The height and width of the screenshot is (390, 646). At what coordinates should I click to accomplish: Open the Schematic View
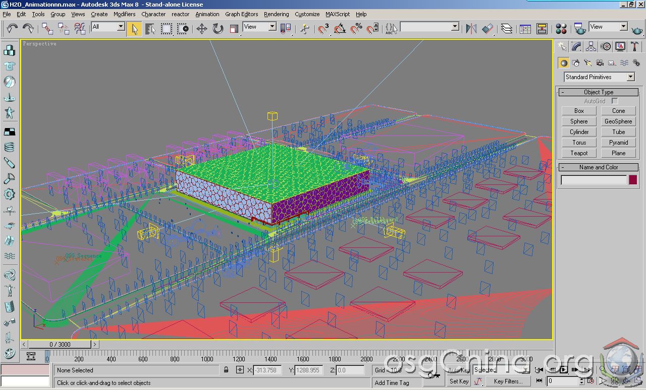tap(542, 29)
